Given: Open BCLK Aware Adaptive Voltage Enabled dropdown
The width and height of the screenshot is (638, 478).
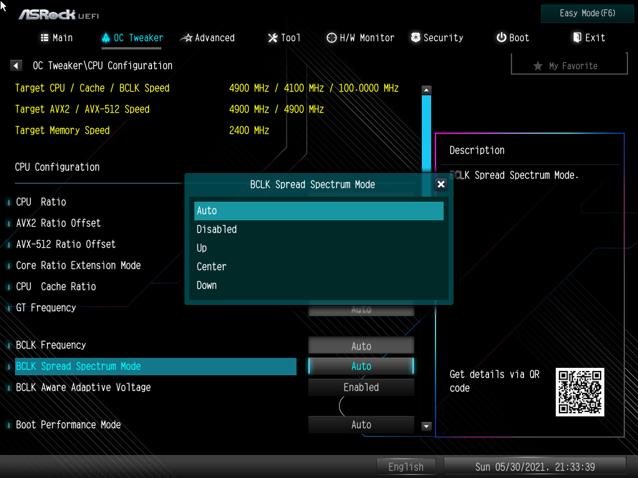Looking at the screenshot, I should pyautogui.click(x=361, y=387).
